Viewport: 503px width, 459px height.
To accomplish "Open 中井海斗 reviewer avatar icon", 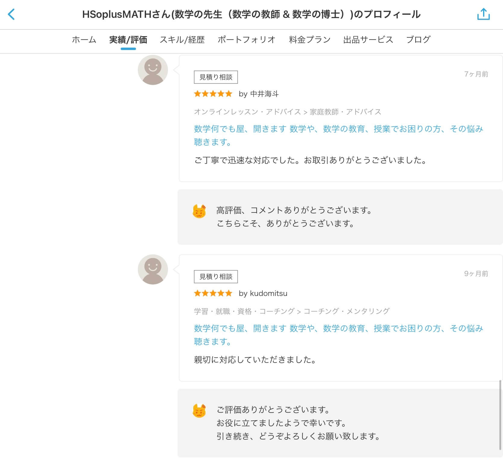I will (153, 70).
